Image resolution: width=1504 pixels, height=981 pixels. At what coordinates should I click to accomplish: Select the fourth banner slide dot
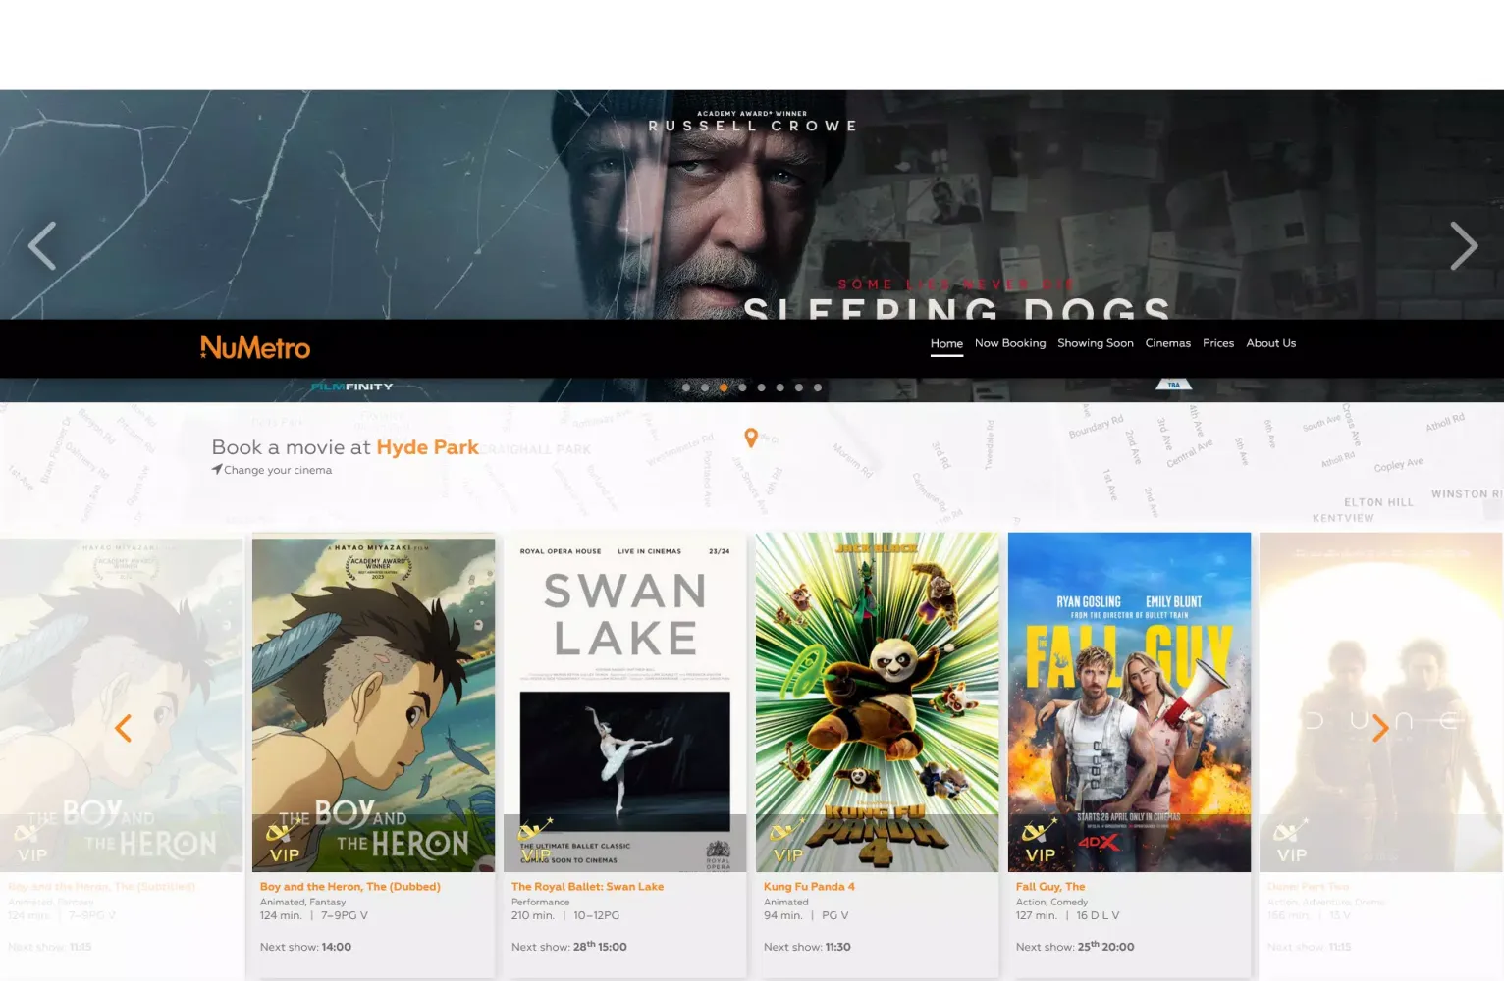click(x=742, y=387)
